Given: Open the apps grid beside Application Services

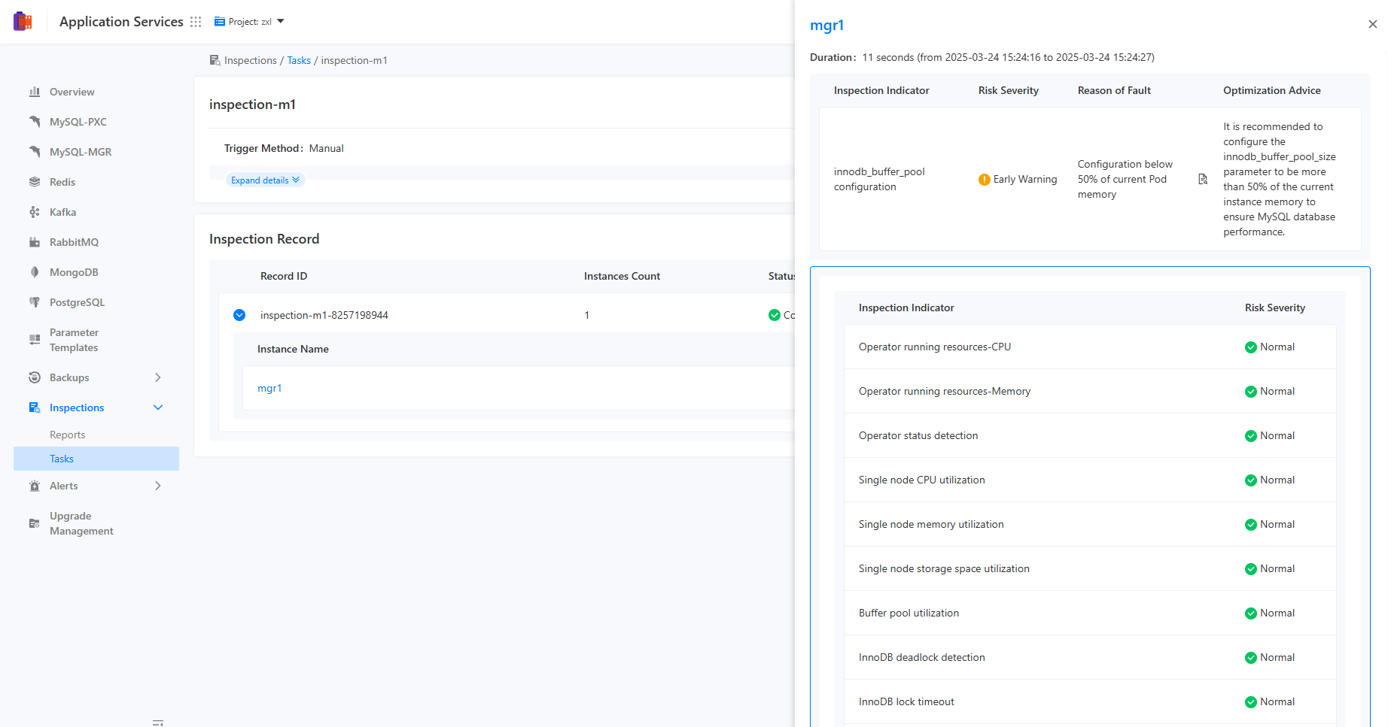Looking at the screenshot, I should [195, 21].
